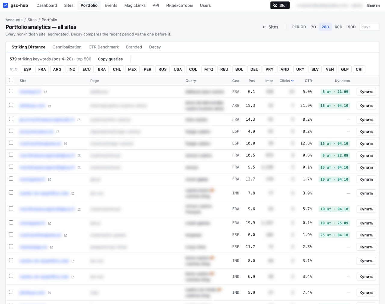Open external link icon in Pos 15.3 row

(49, 106)
